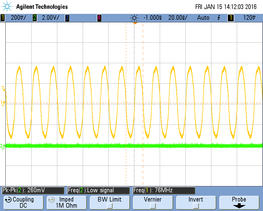Click channel 2 scale 2.00V/ value
This screenshot has width=263, height=211.
[x=51, y=18]
